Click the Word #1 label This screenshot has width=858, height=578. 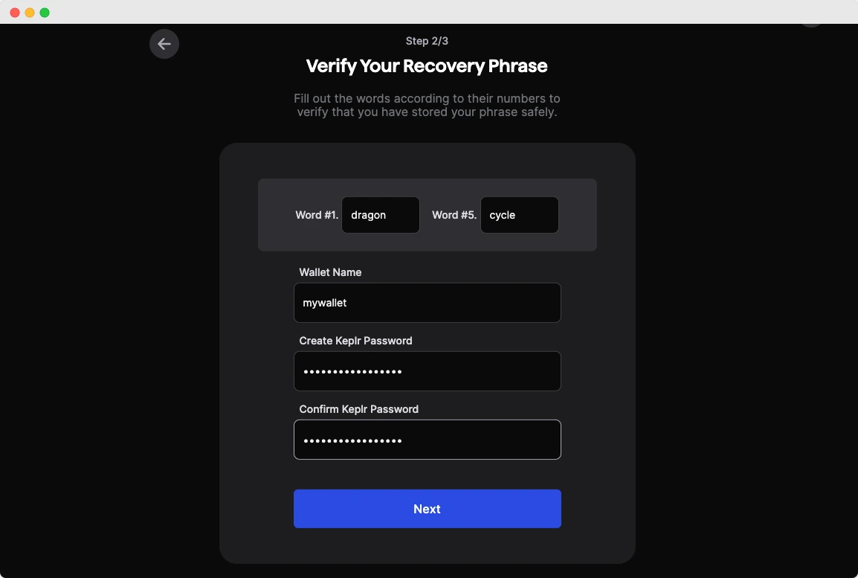(317, 215)
